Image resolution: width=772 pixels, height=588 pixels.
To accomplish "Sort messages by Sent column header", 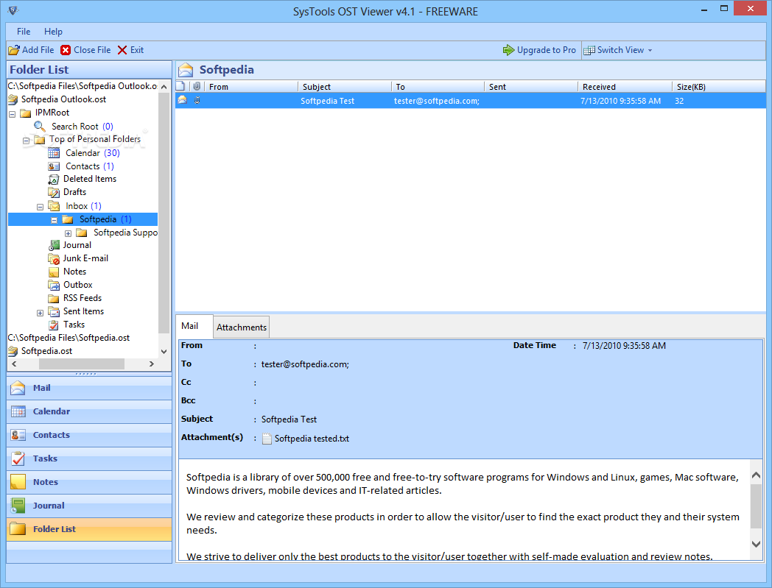I will (x=530, y=87).
